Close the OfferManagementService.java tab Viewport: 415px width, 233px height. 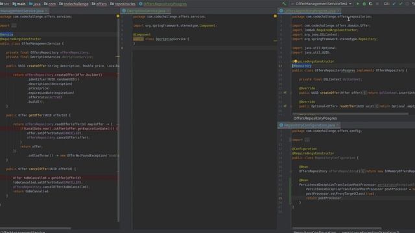pos(47,11)
